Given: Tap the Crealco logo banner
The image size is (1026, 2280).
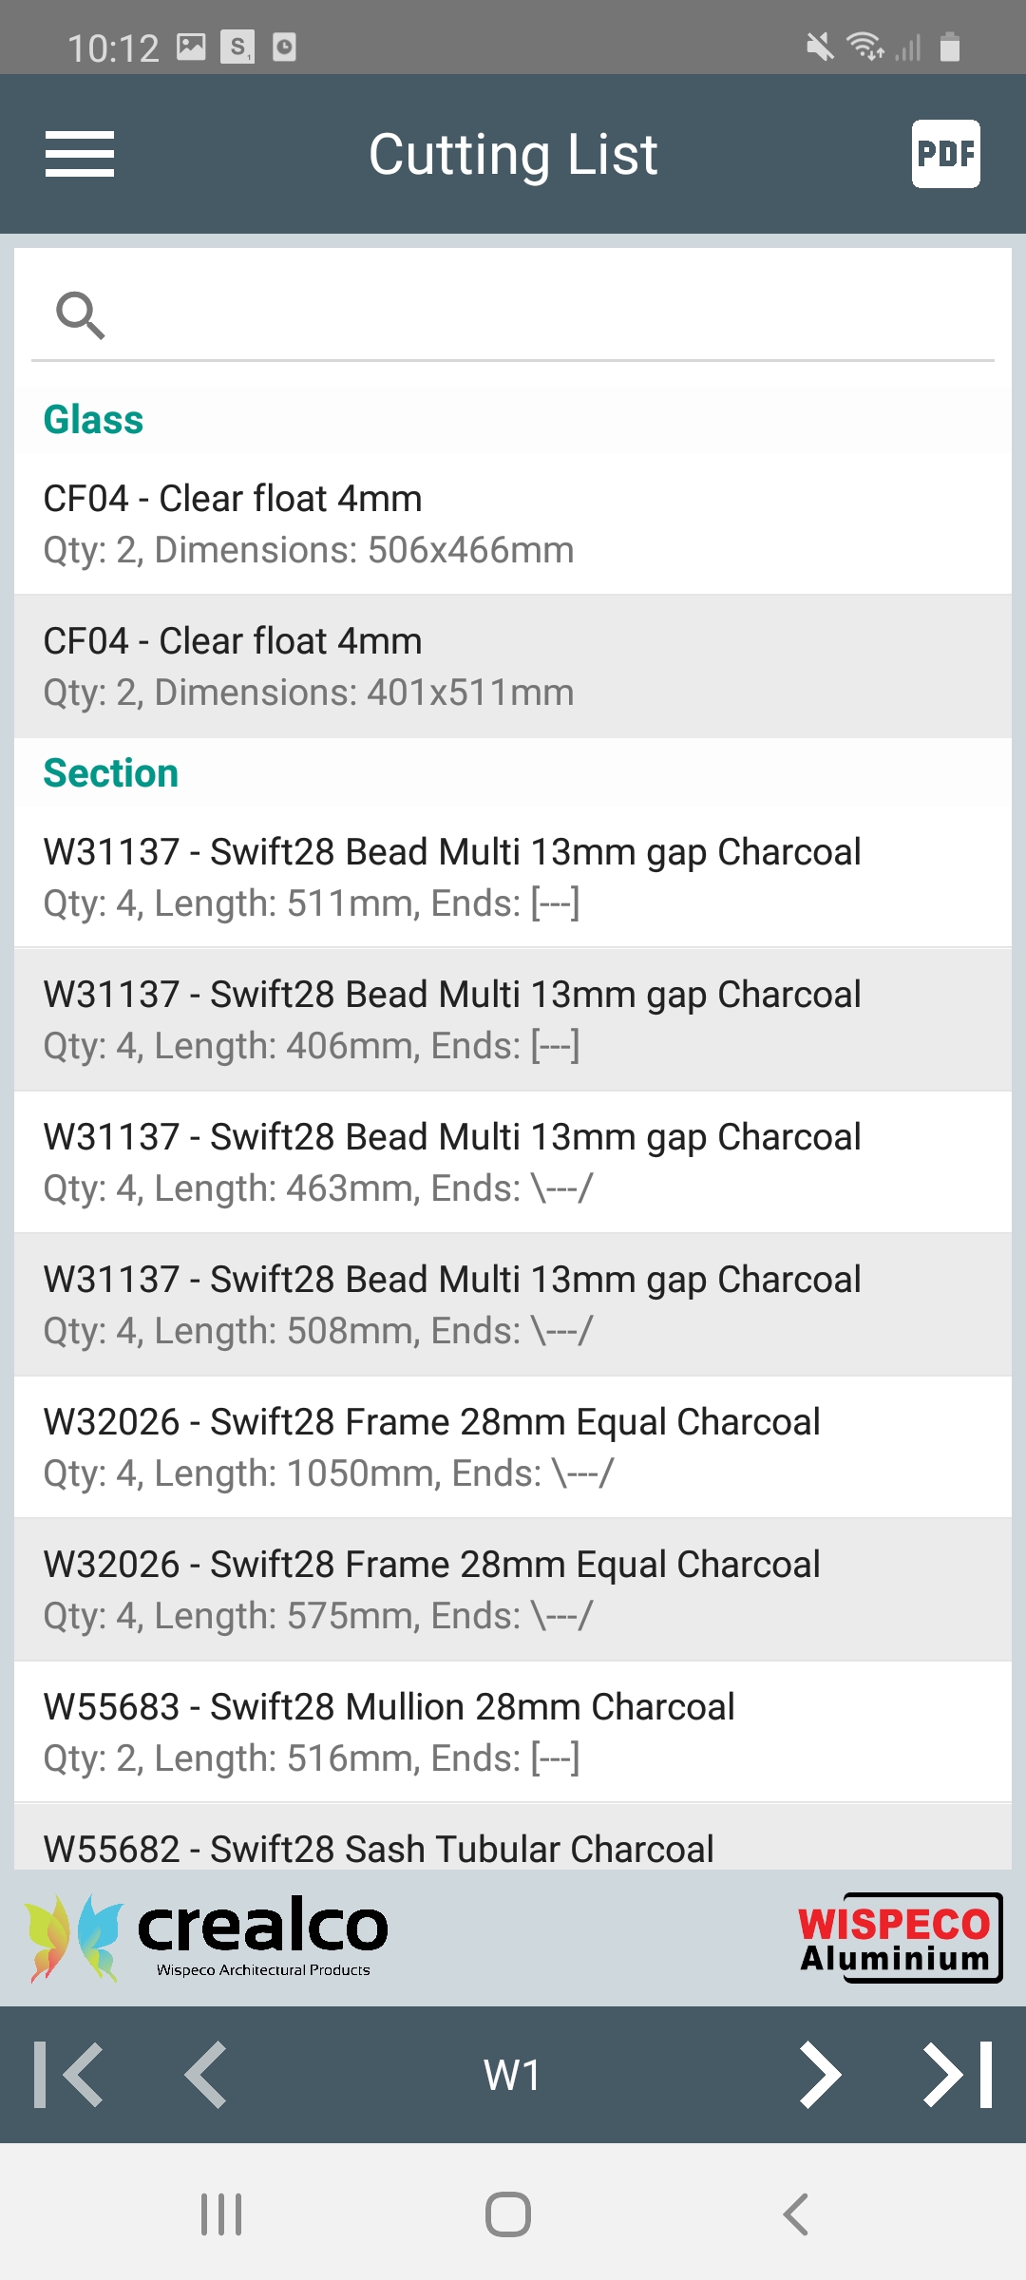Looking at the screenshot, I should pyautogui.click(x=207, y=1938).
